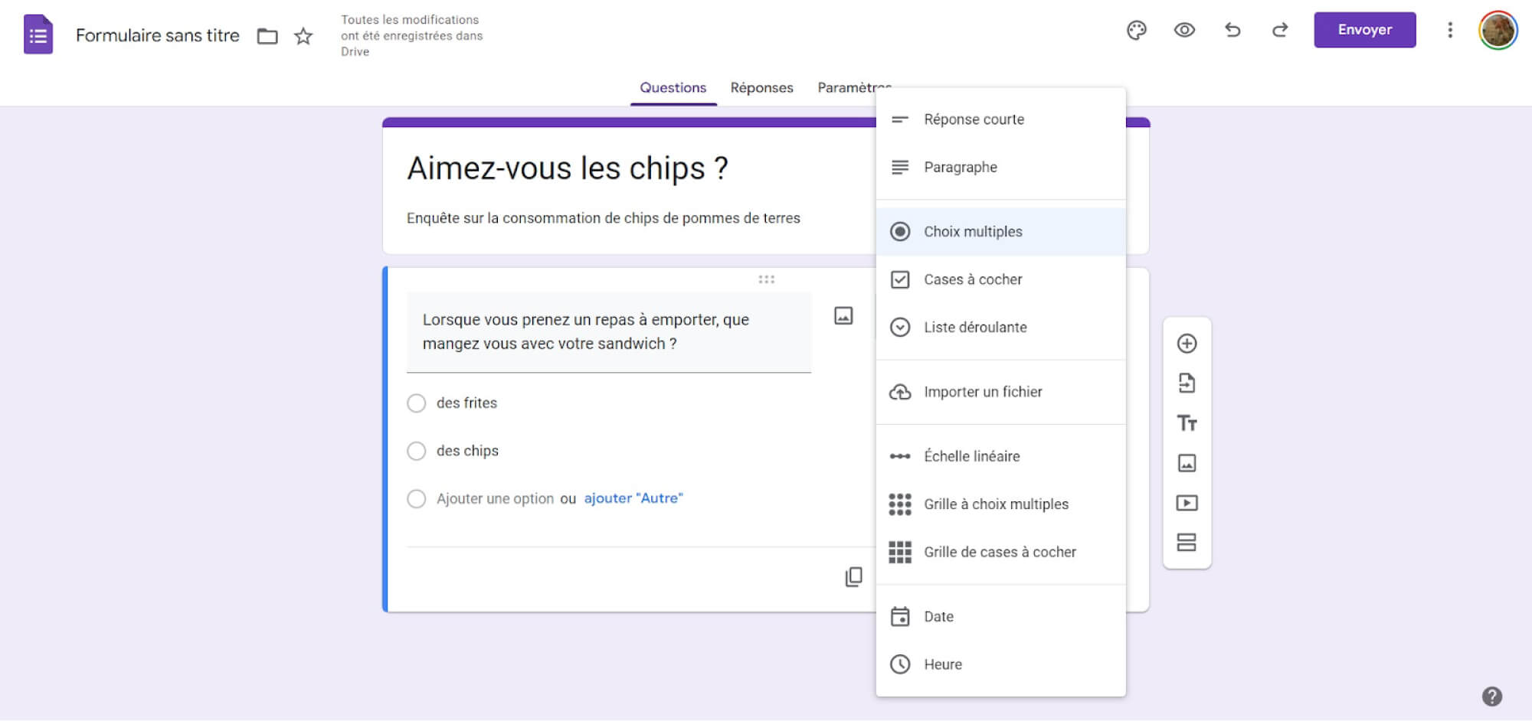Choose 'Cases à cocher' question type
Image resolution: width=1532 pixels, height=721 pixels.
click(973, 279)
